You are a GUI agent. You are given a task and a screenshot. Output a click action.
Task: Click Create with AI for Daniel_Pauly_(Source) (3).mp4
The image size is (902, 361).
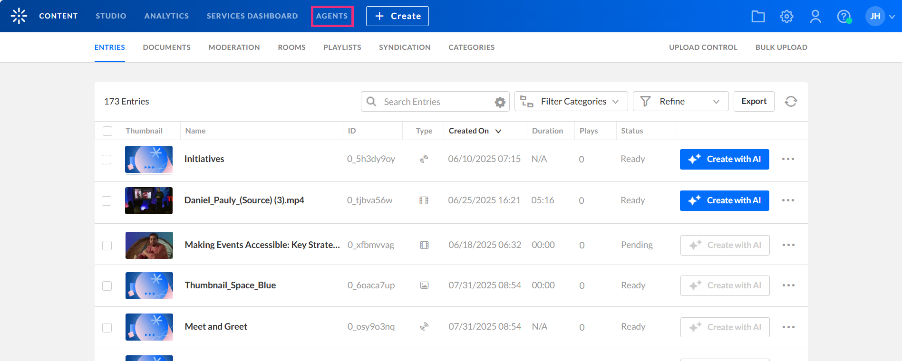point(724,200)
